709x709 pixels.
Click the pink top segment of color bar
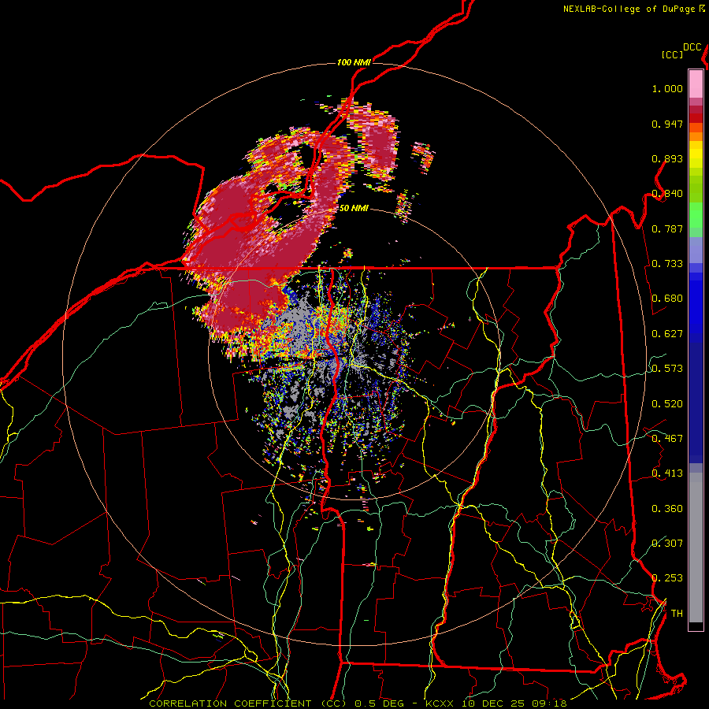point(696,84)
